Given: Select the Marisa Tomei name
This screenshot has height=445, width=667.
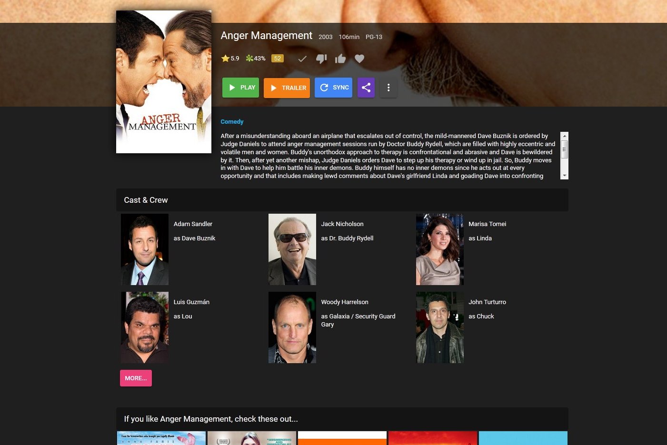Looking at the screenshot, I should (x=488, y=224).
